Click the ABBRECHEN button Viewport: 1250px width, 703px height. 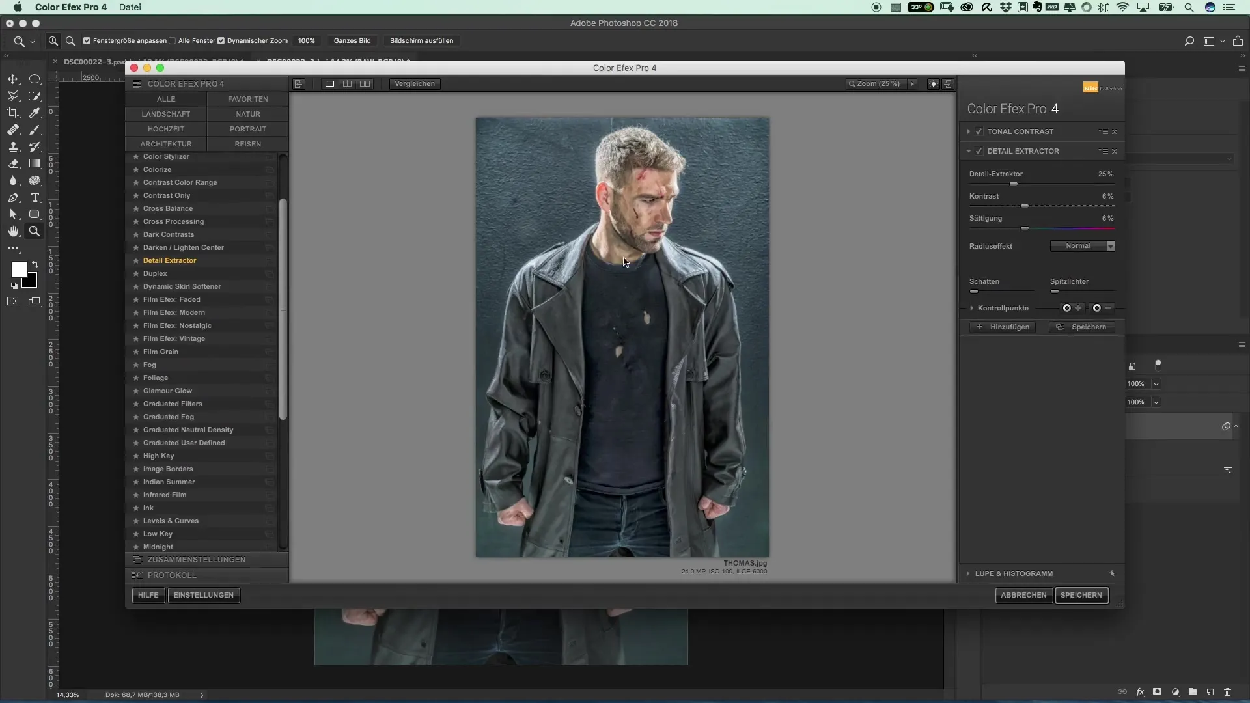pyautogui.click(x=1023, y=595)
